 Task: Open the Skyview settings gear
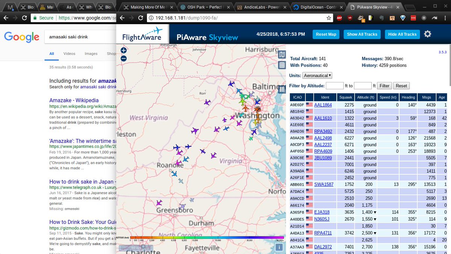click(427, 34)
